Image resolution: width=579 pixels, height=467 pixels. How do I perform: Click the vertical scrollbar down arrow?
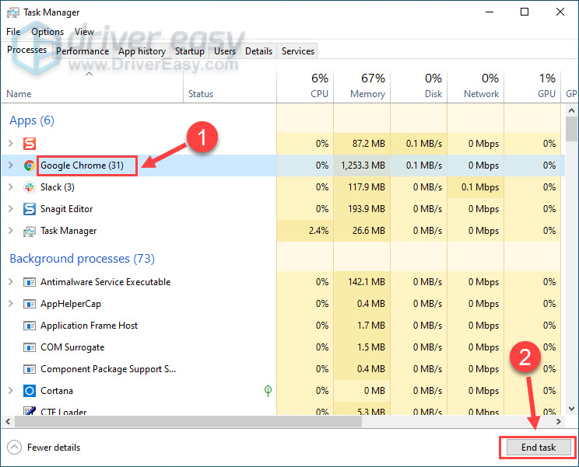pos(572,408)
